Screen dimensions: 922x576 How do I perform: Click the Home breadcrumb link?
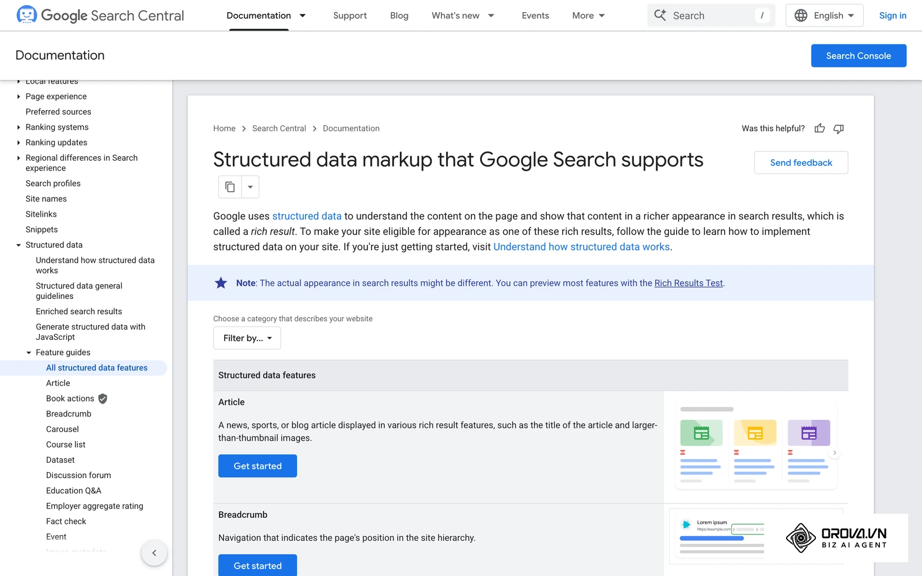click(x=224, y=128)
